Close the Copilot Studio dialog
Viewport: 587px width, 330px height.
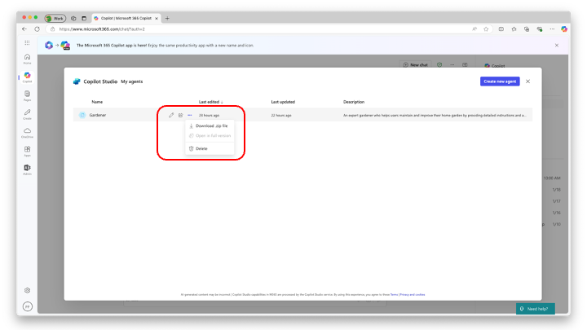coord(527,81)
